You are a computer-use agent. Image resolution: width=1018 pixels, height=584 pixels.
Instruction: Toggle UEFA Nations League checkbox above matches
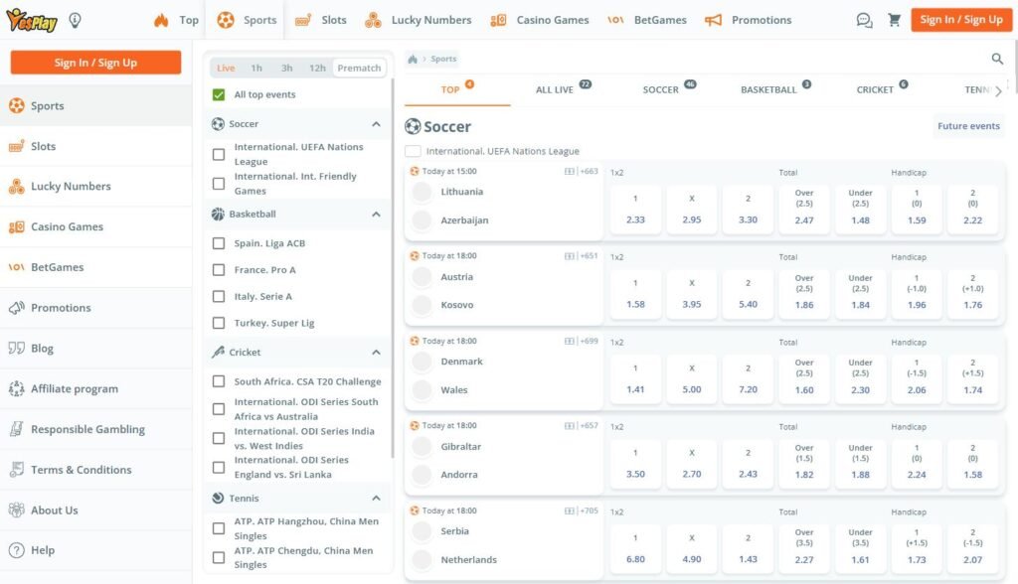coord(413,151)
